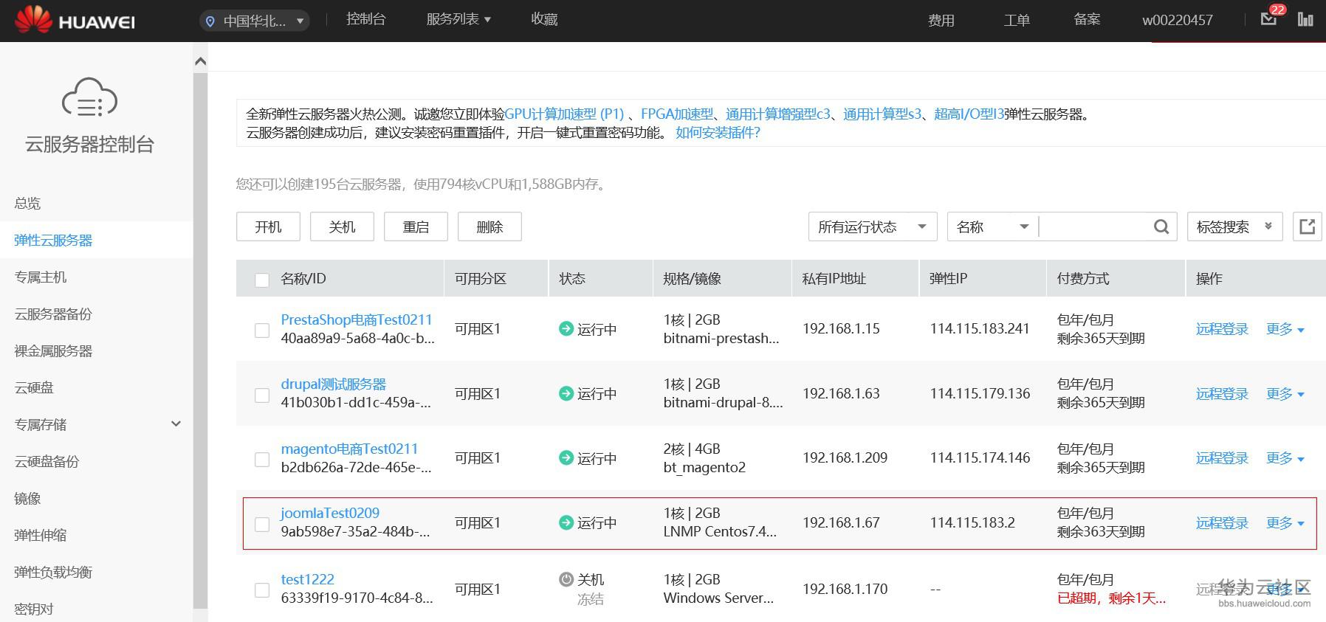This screenshot has width=1326, height=622.
Task: Open the mail notifications icon
Action: 1268,20
